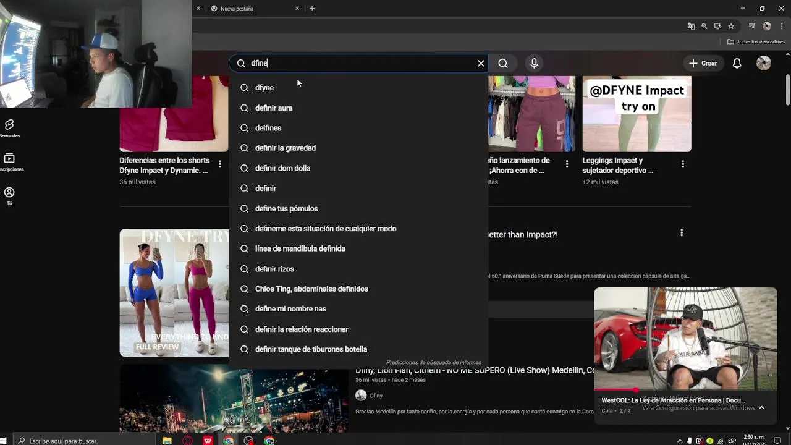Image resolution: width=791 pixels, height=445 pixels.
Task: Select the plain 'definir' suggestion
Action: 358,188
